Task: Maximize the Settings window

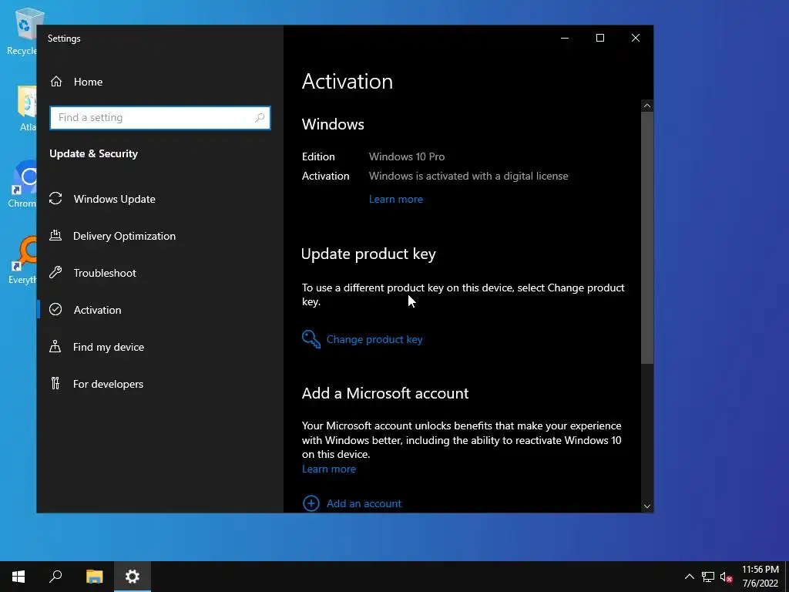Action: 599,38
